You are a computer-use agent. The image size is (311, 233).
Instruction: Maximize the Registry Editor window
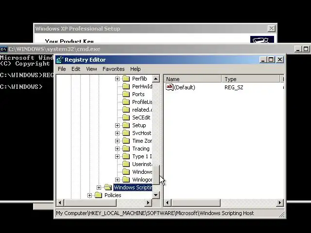(271, 60)
